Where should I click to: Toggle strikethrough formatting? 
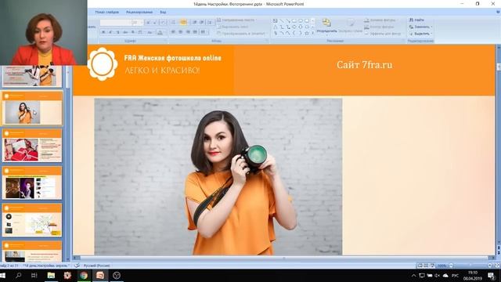tap(125, 32)
